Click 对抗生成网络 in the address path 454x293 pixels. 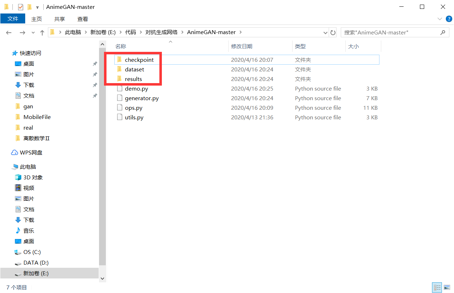click(x=162, y=32)
